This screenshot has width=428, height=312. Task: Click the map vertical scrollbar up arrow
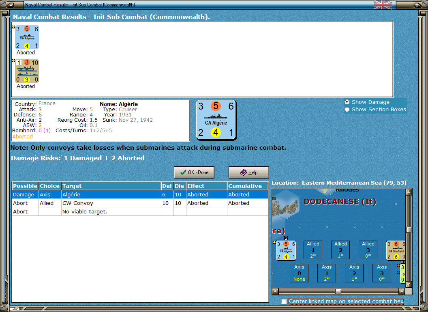click(x=409, y=192)
